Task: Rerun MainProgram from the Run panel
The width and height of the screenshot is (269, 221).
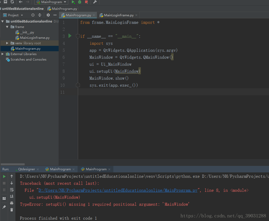Action: (x=4, y=176)
